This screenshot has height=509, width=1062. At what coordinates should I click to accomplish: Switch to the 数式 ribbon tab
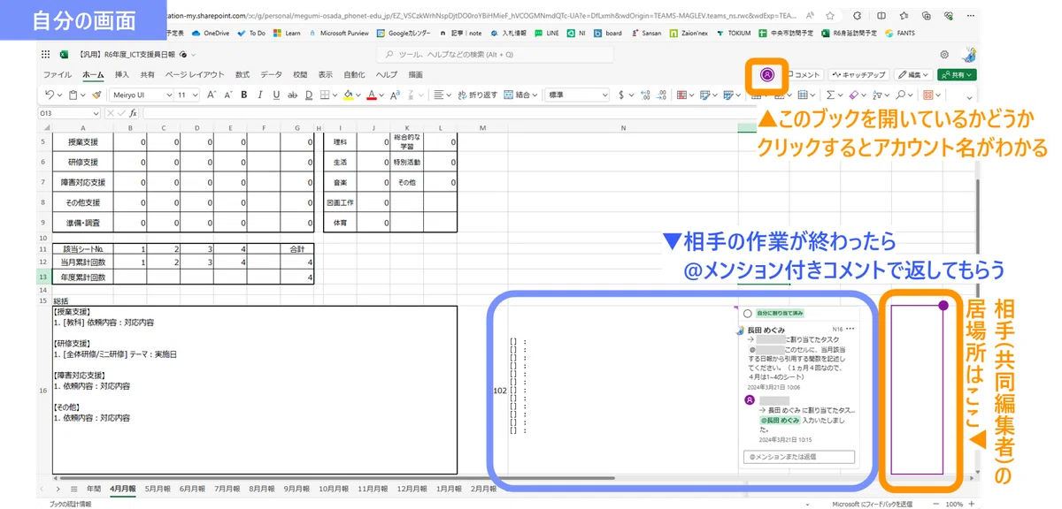tap(242, 75)
